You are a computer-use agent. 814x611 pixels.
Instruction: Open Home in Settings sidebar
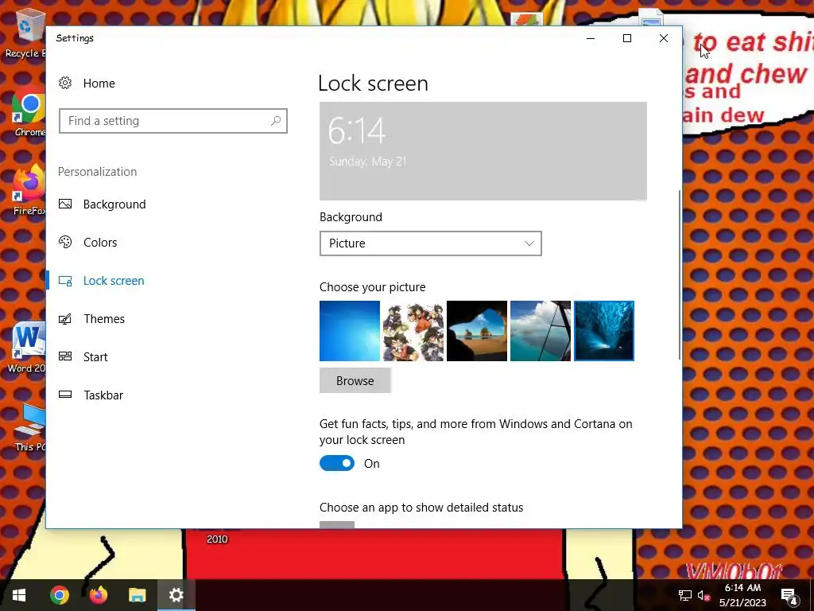99,83
